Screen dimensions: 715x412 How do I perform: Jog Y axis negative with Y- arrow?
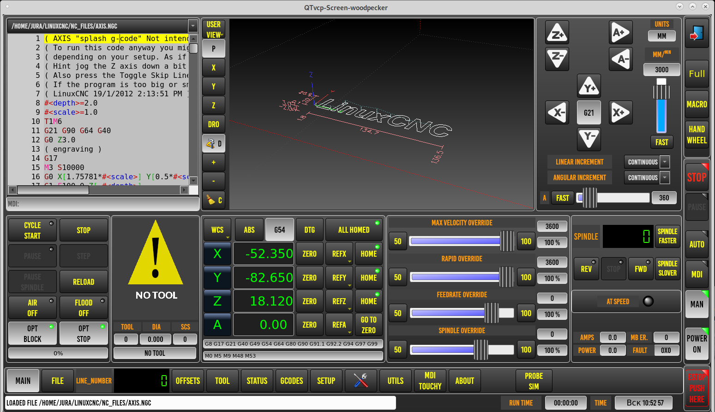pos(589,139)
